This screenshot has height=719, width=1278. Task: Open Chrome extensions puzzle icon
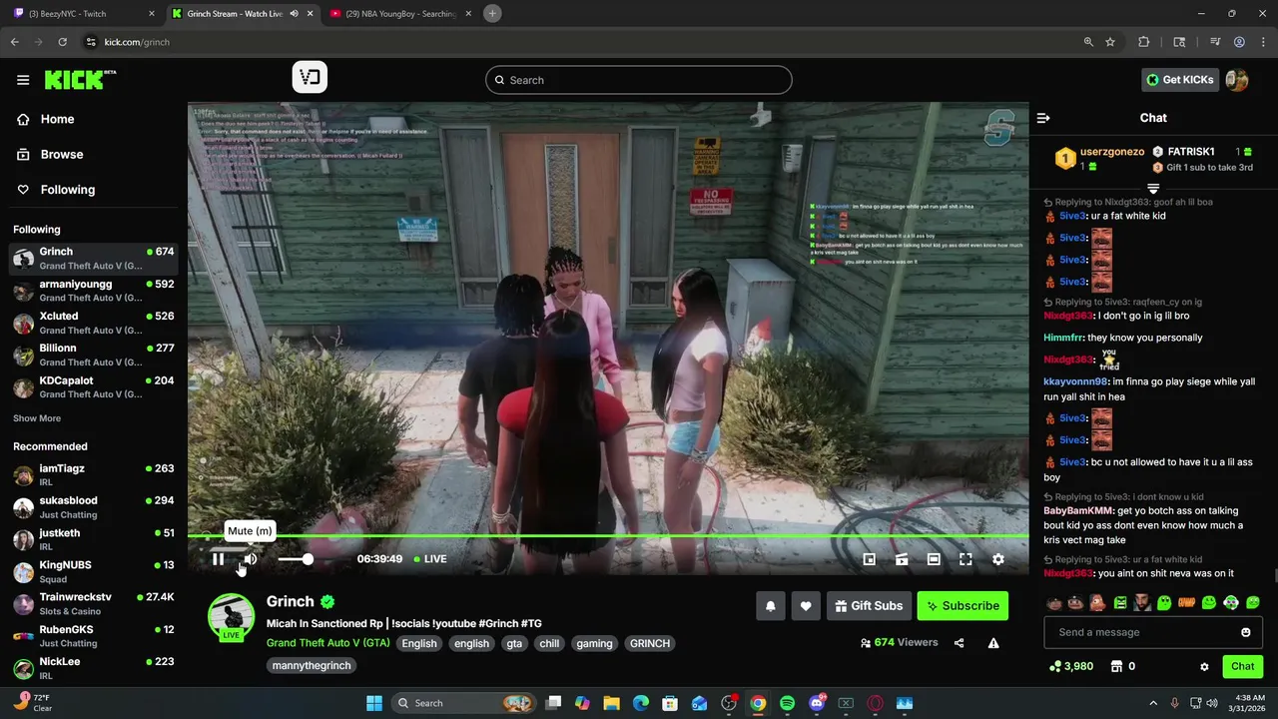coord(1144,42)
